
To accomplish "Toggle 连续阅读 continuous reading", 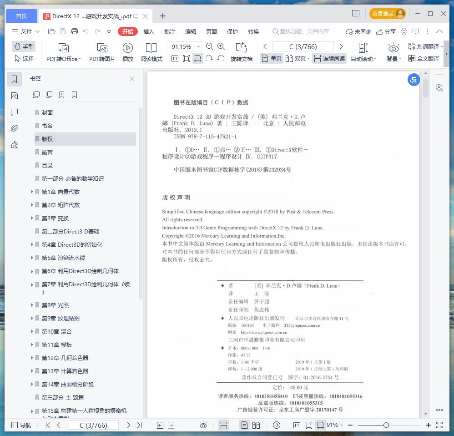I will (x=329, y=59).
